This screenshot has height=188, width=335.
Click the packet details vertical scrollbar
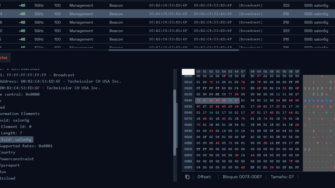(175, 123)
